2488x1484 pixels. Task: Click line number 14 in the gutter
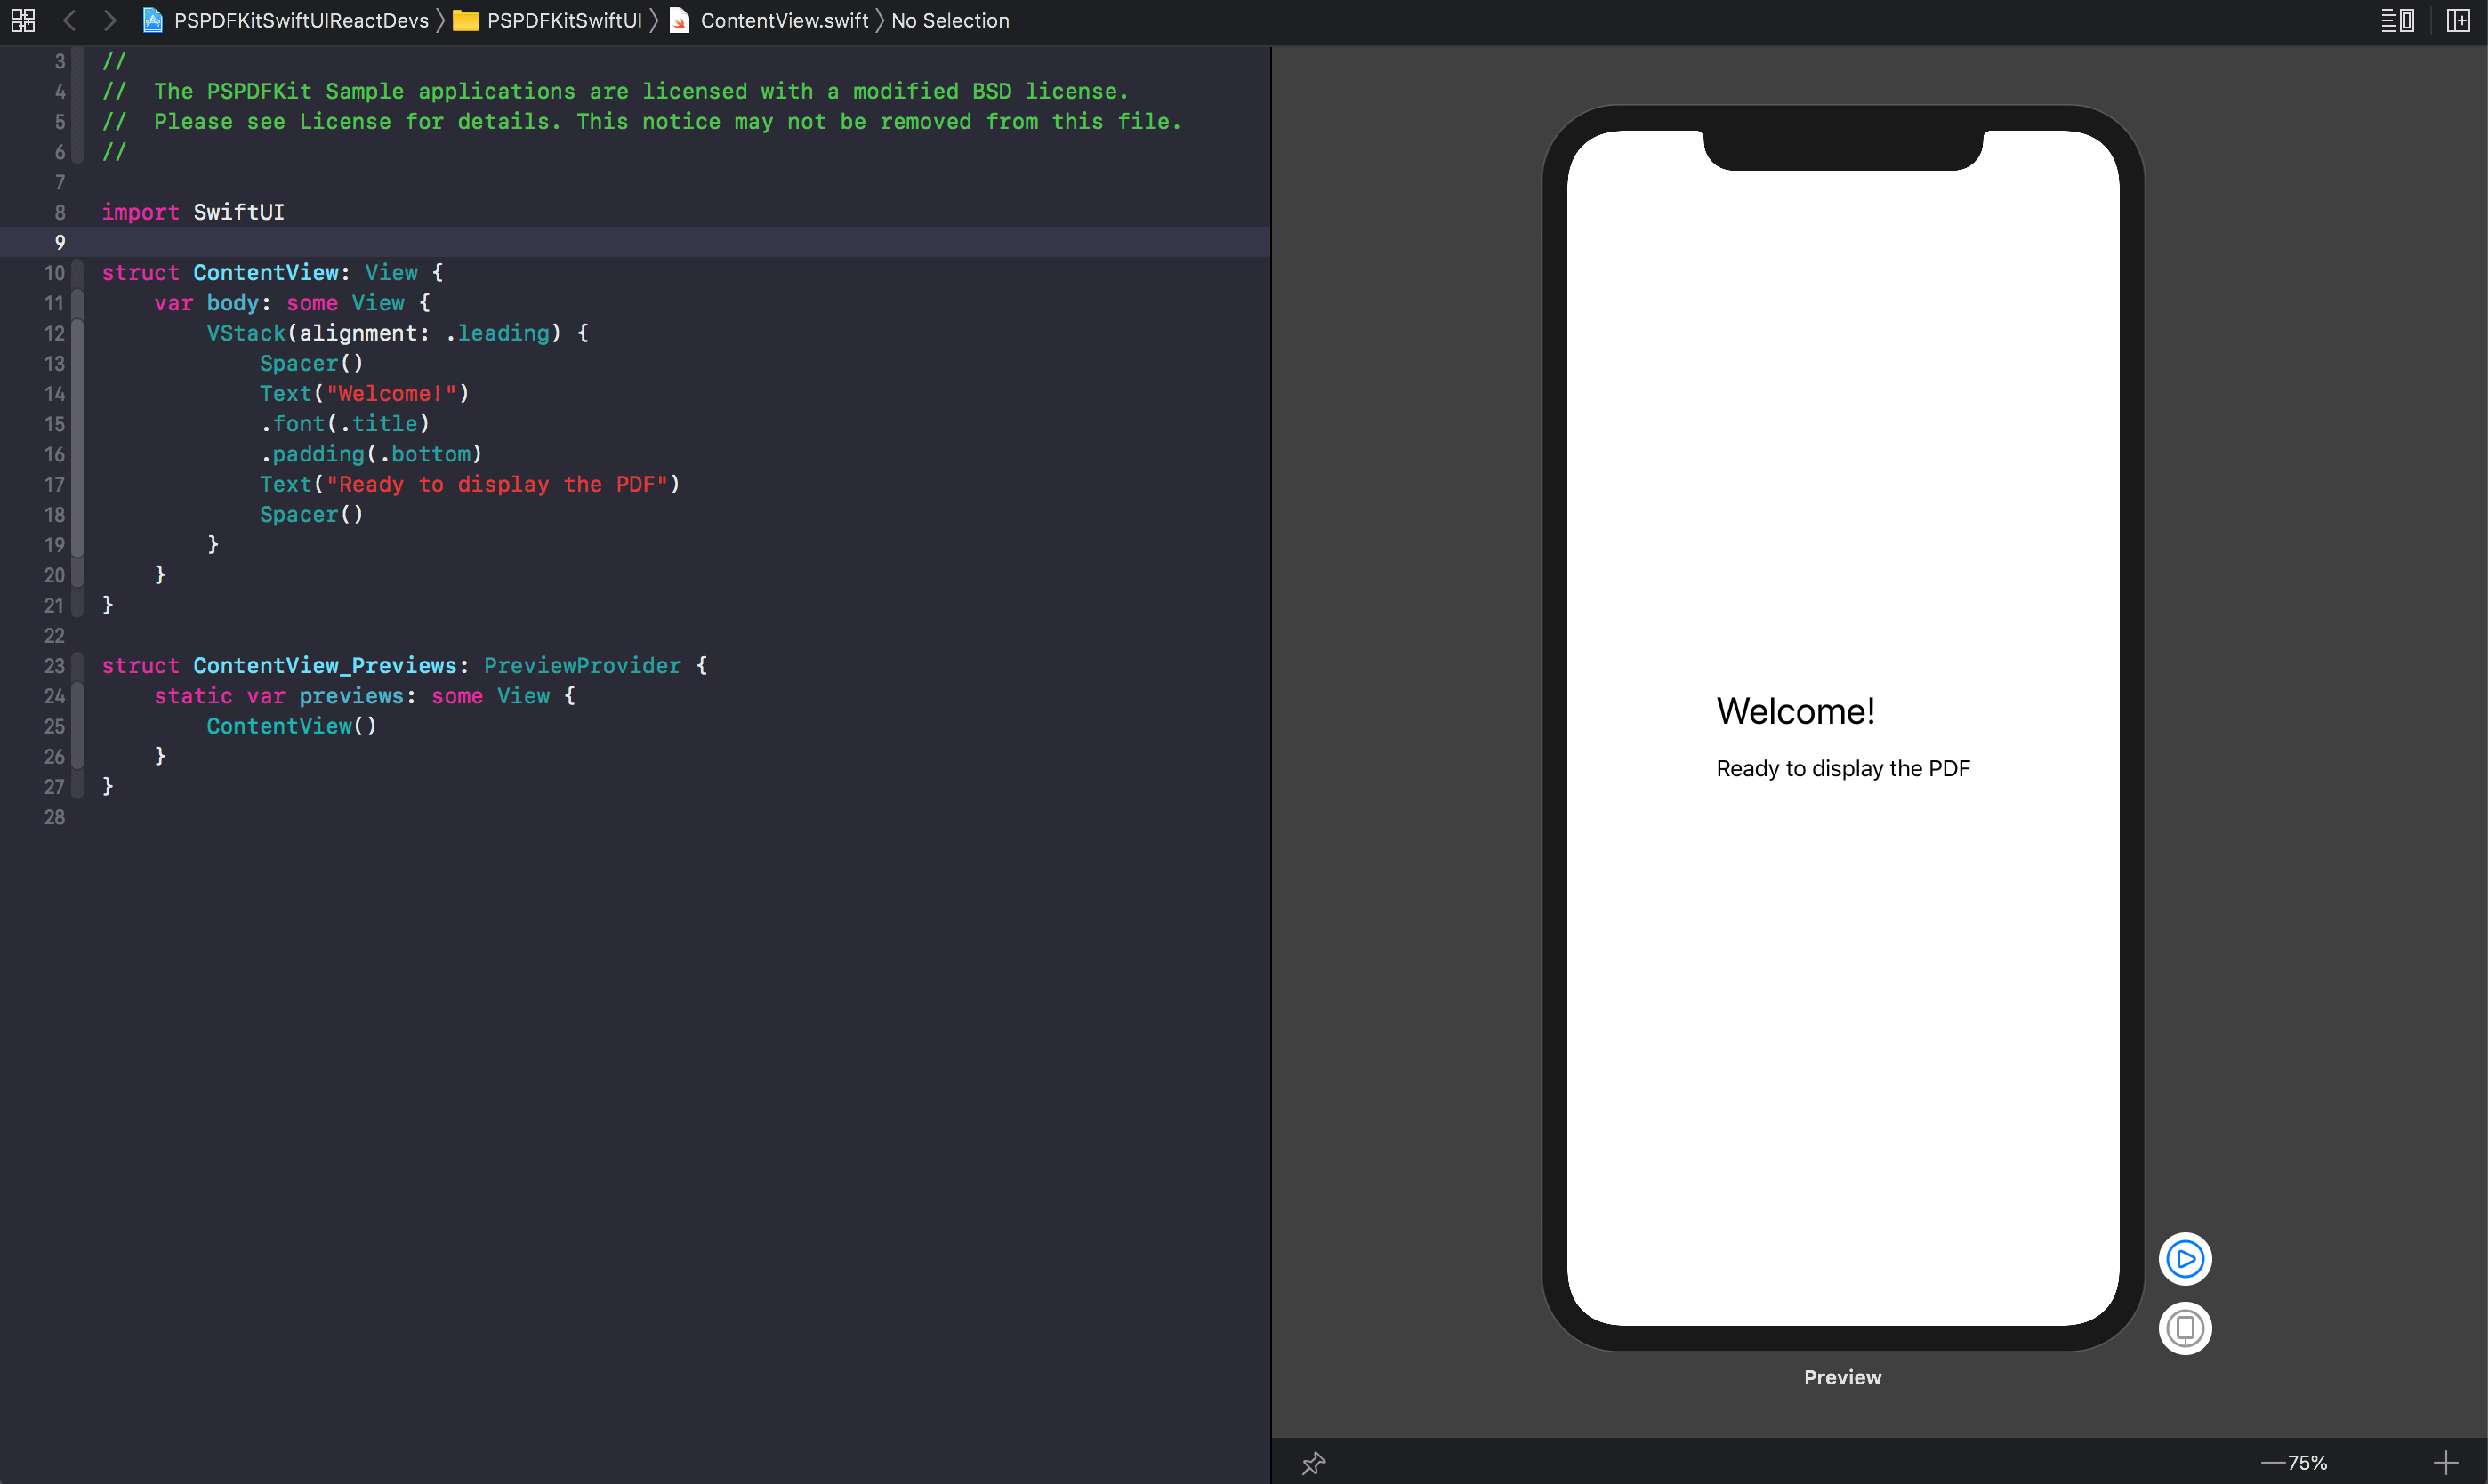54,394
